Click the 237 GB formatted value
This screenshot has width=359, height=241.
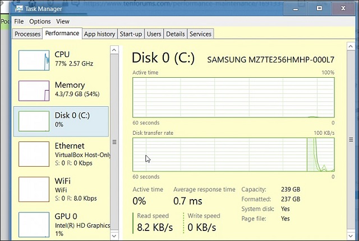(x=291, y=199)
